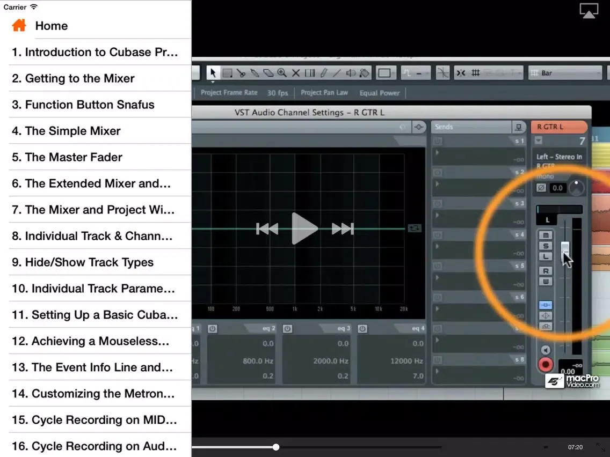The width and height of the screenshot is (610, 457).
Task: Open the AirPlay screen mirroring icon
Action: pos(589,11)
